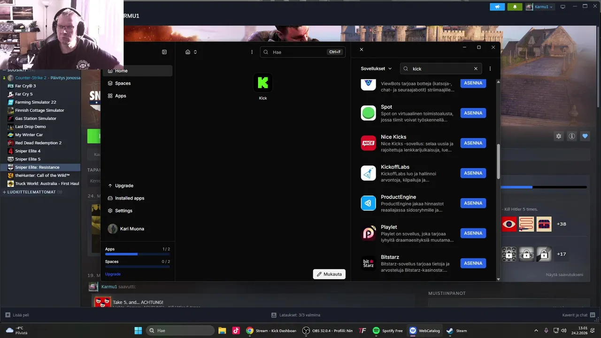601x338 pixels.
Task: Select Red Dead Redemption 2 in Steam library
Action: tap(38, 143)
